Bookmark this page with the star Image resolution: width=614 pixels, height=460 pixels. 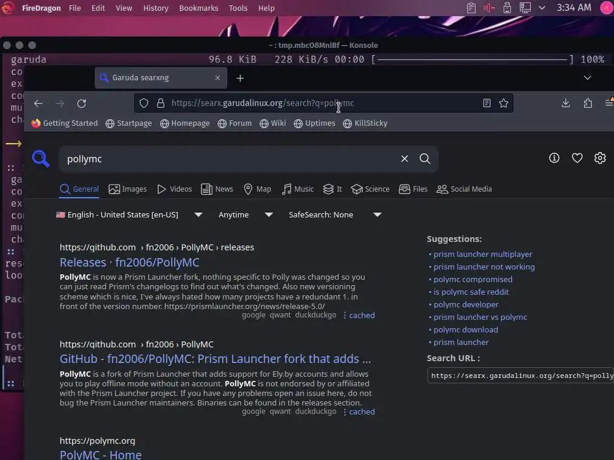[x=504, y=103]
